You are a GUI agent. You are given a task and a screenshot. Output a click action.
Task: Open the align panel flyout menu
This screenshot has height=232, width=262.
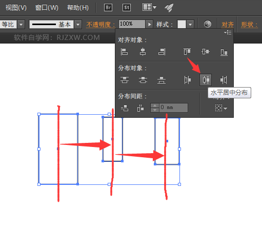228,32
